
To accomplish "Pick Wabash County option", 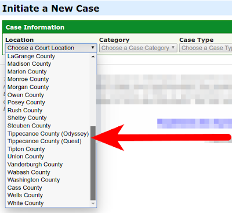I will pos(48,172).
